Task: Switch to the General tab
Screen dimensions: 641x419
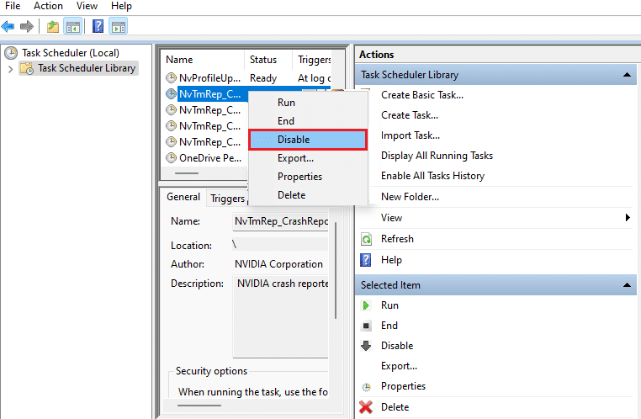Action: pos(183,197)
